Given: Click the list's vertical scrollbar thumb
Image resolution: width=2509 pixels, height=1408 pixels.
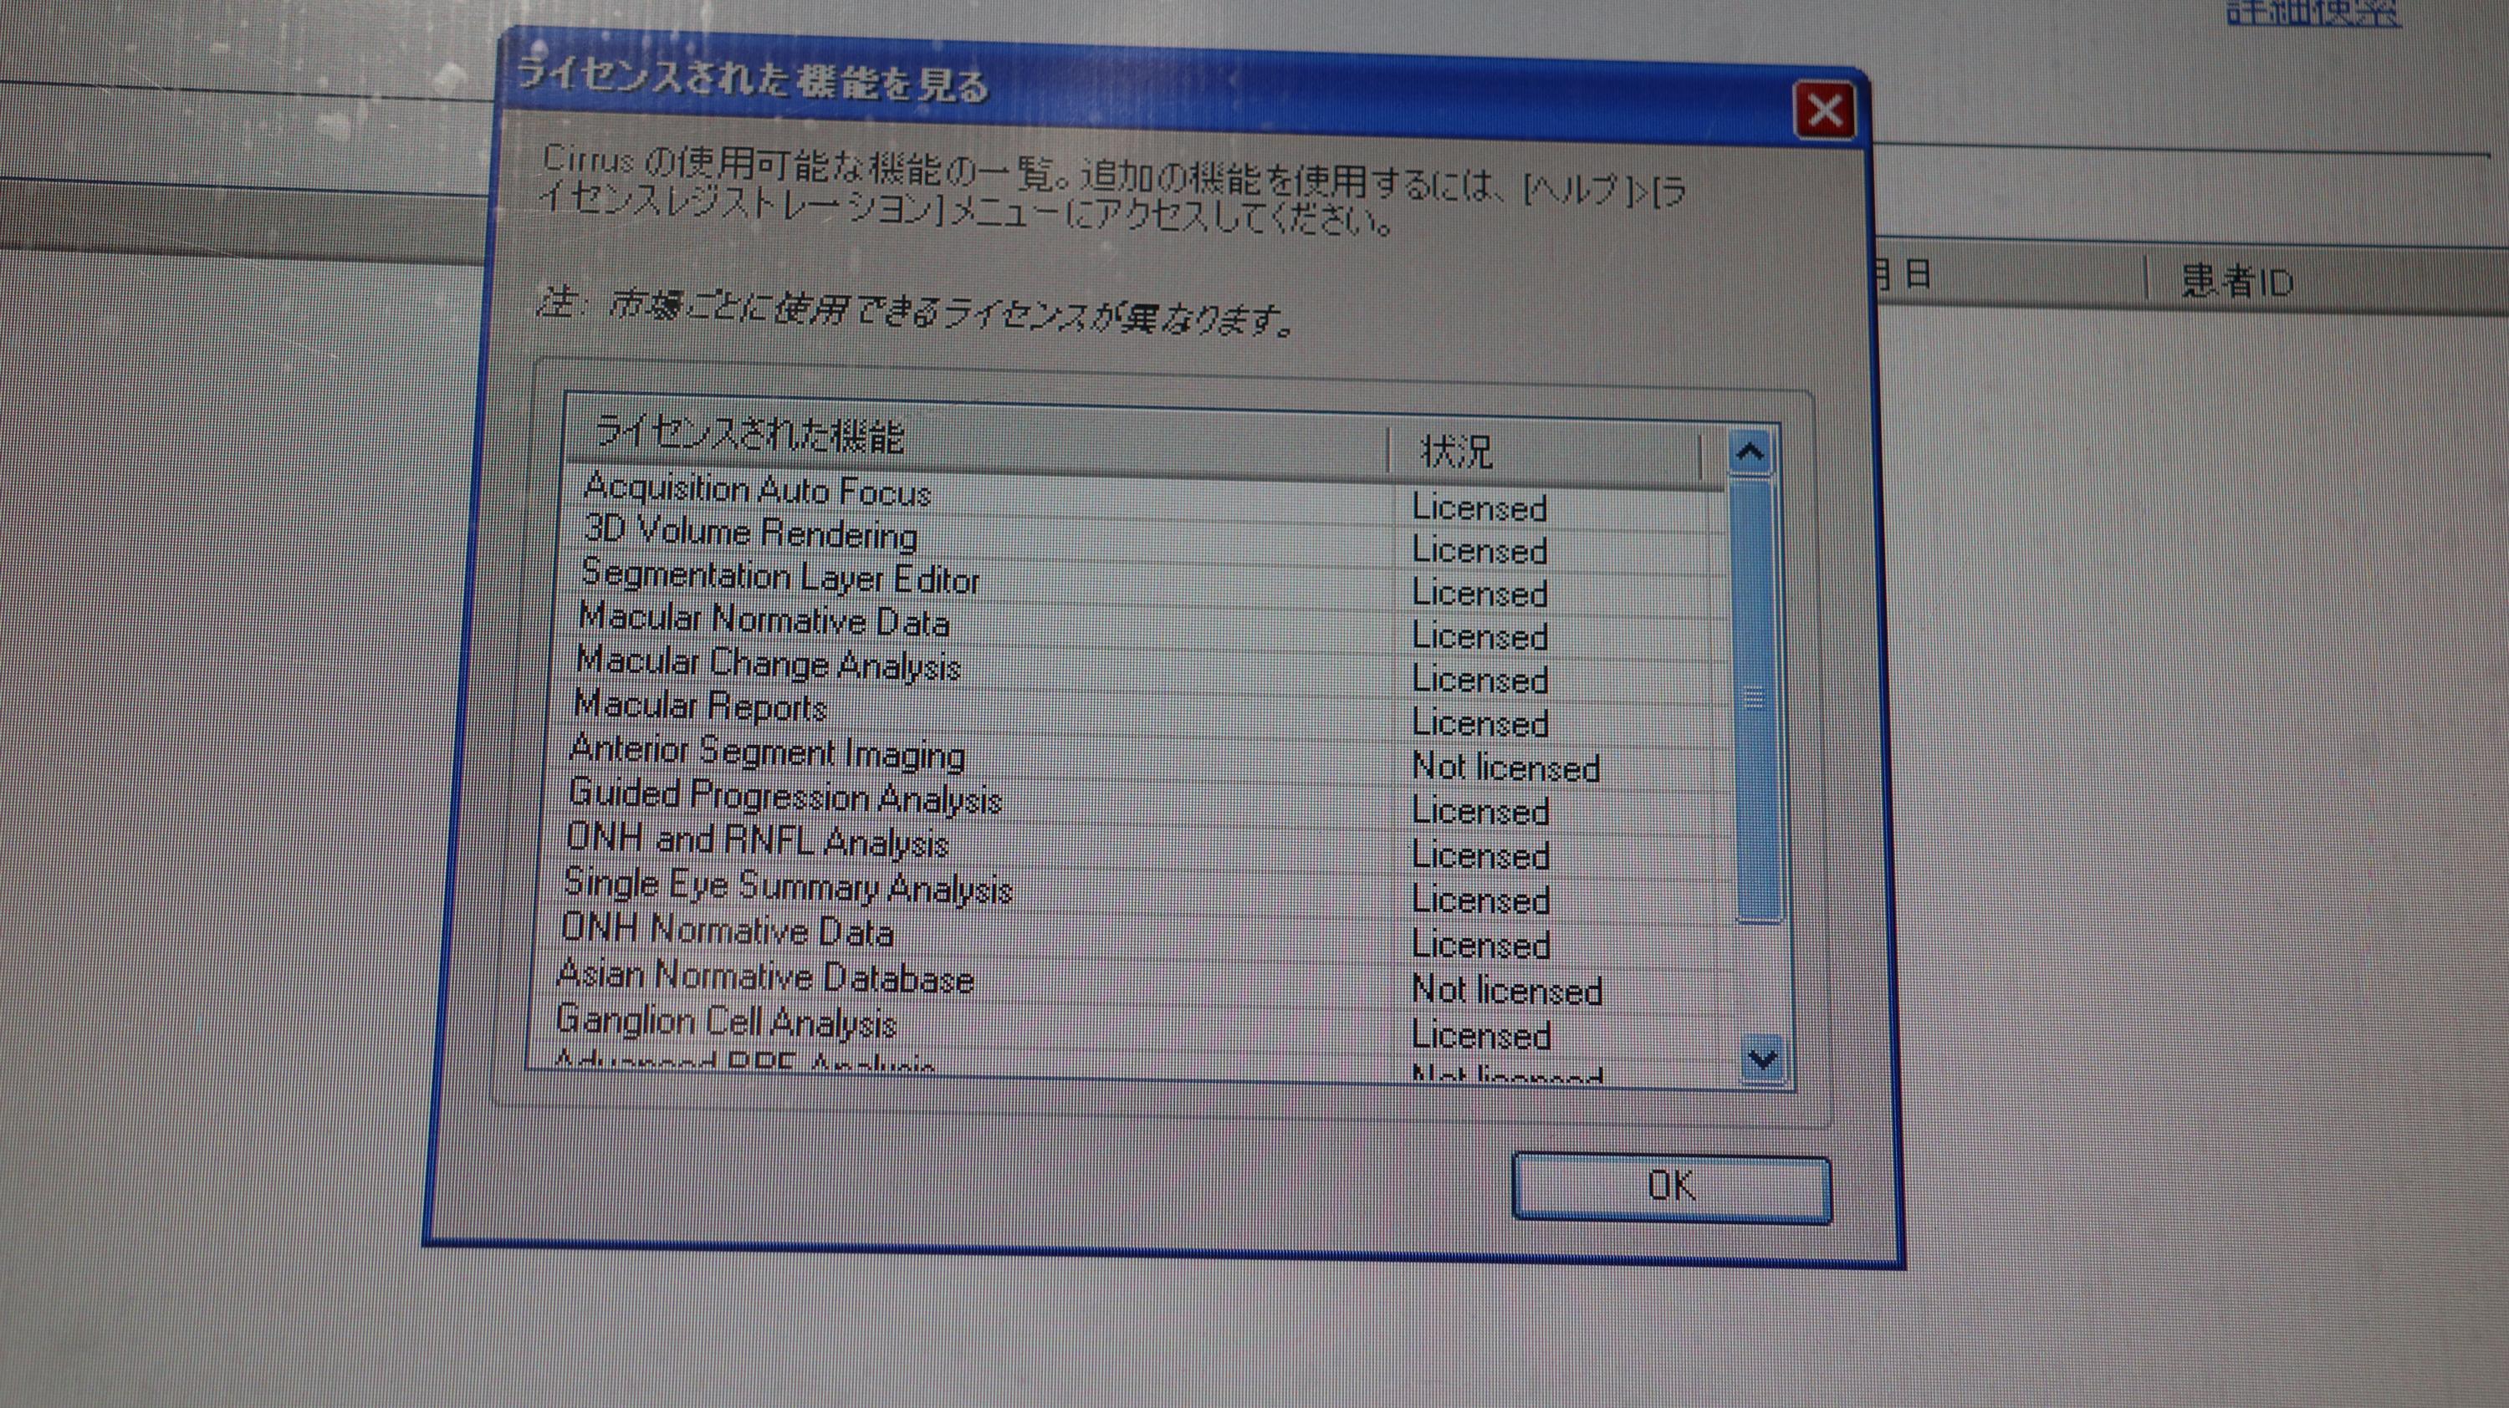Looking at the screenshot, I should (x=1757, y=699).
